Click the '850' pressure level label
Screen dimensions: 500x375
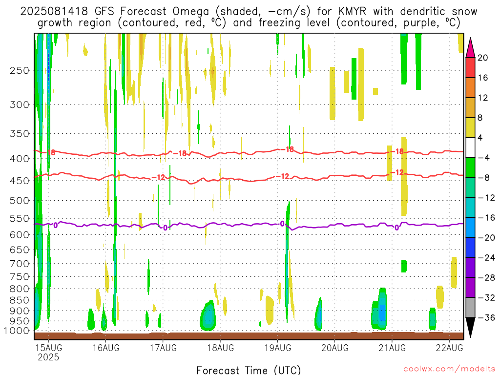[x=20, y=300]
